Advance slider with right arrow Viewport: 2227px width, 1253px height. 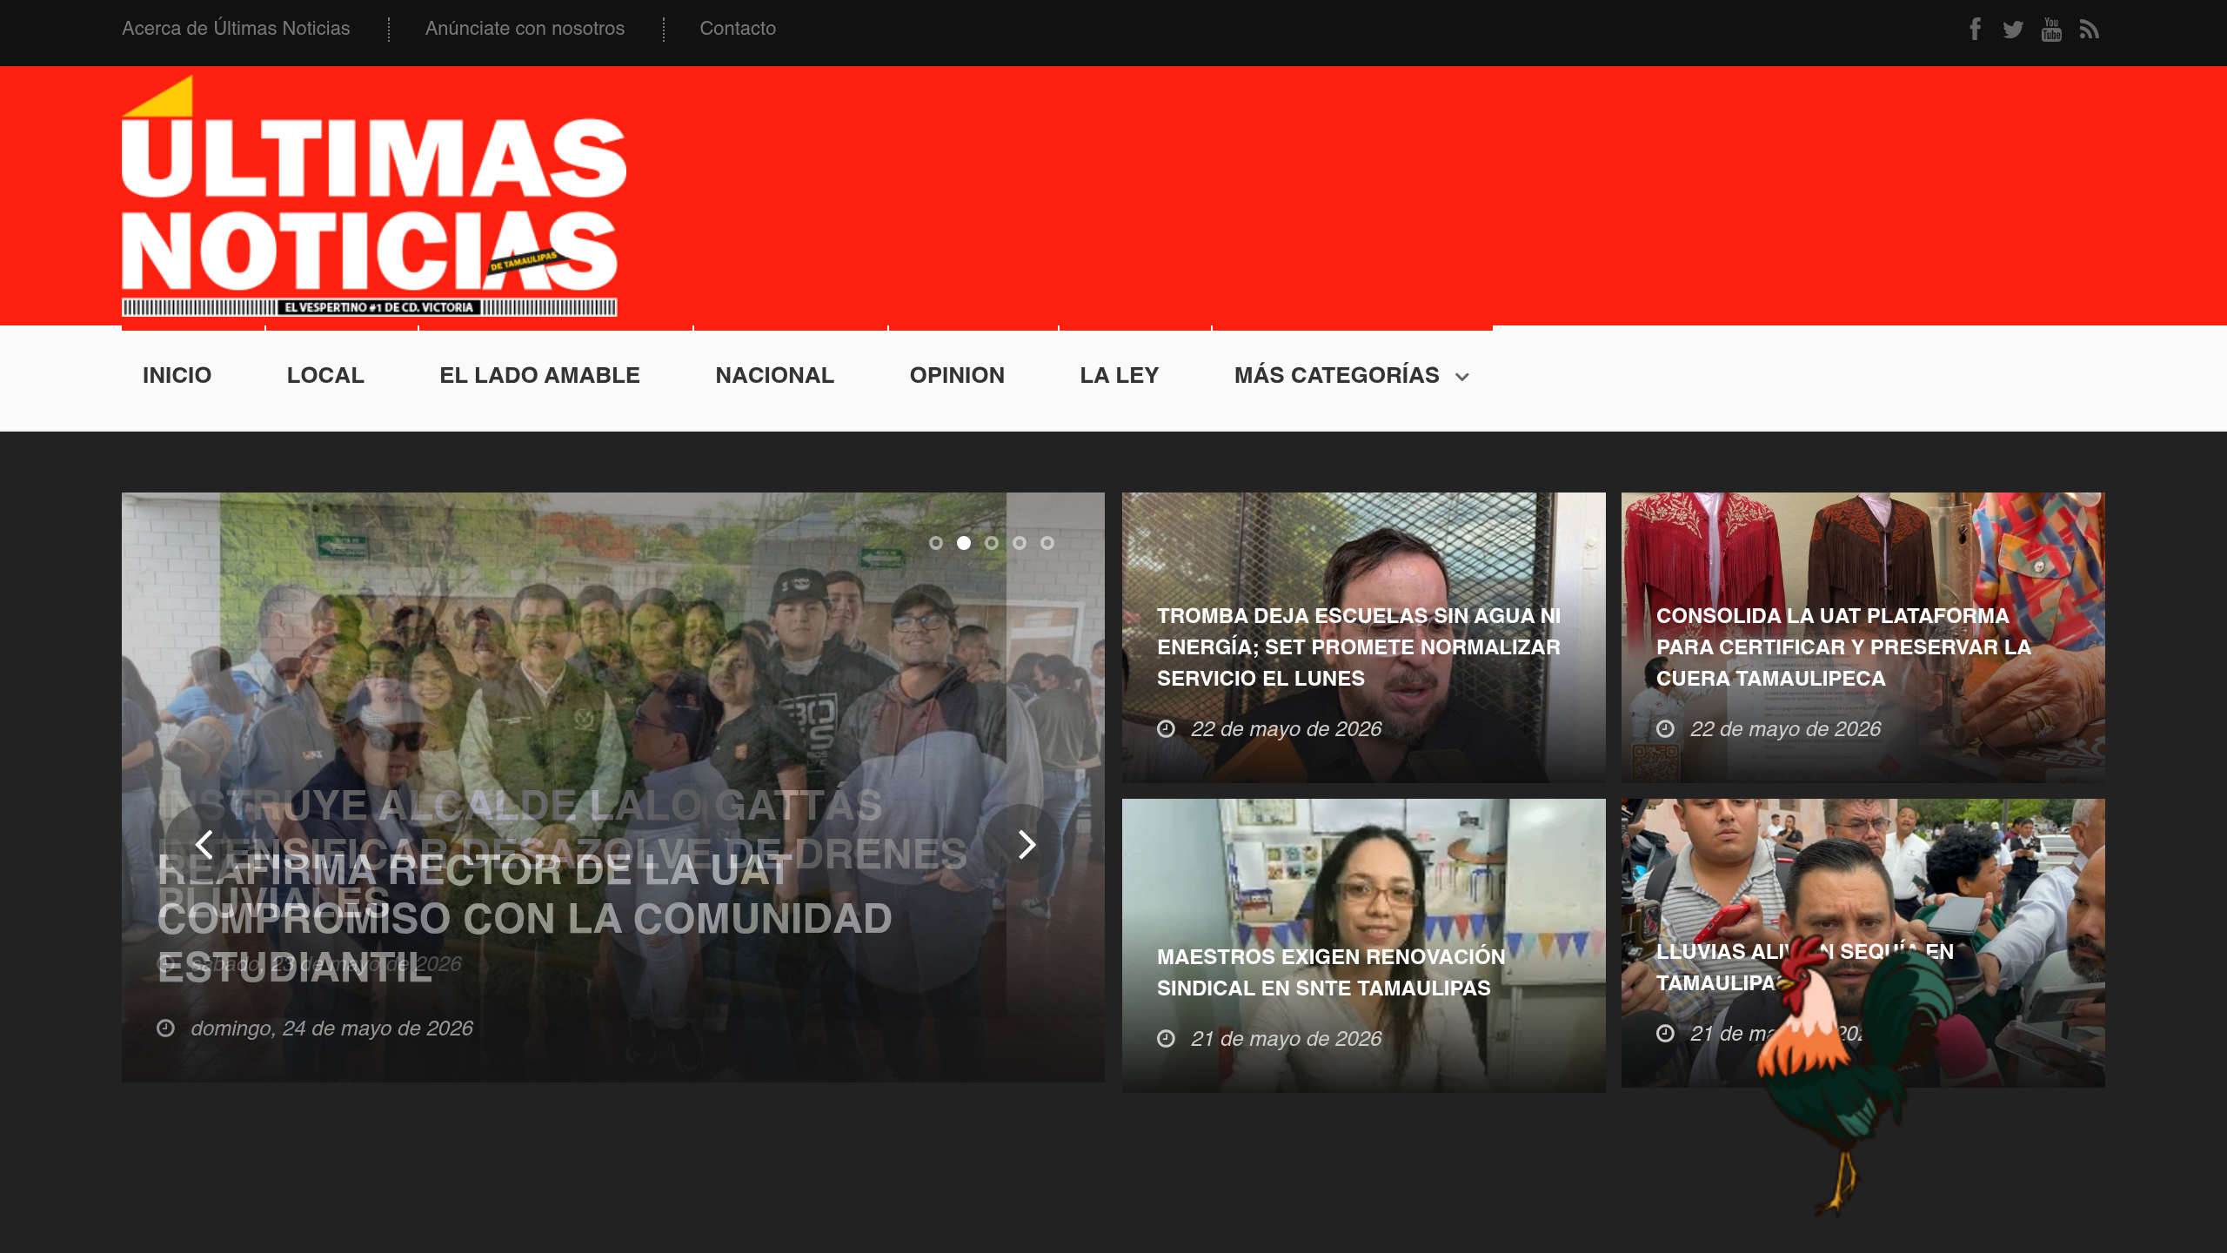tap(1027, 844)
